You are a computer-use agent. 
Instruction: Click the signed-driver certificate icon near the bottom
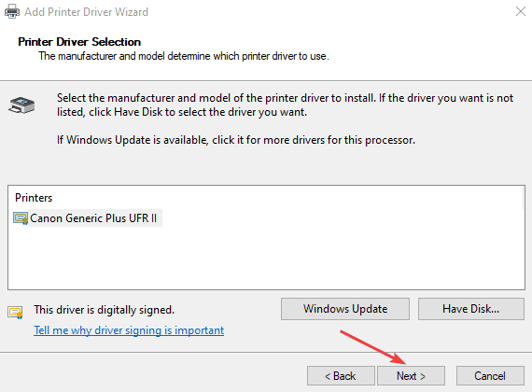(15, 312)
